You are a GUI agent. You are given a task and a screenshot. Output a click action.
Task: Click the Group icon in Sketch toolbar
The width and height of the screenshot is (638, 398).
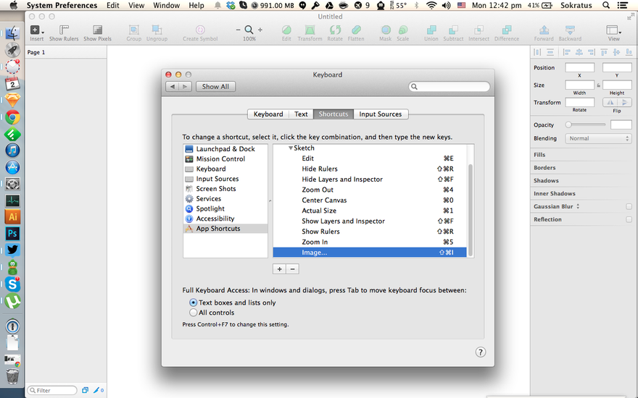[x=133, y=33]
